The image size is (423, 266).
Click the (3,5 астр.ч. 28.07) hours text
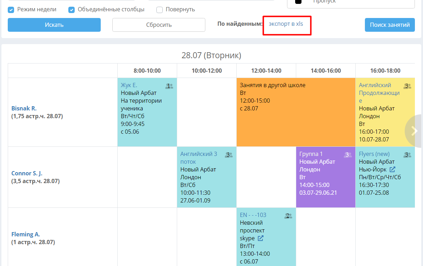point(36,181)
